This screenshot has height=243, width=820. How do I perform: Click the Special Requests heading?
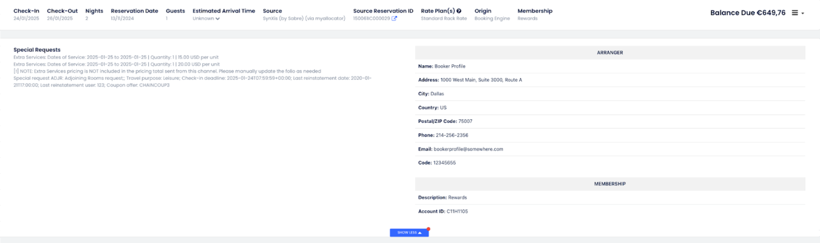pos(37,50)
